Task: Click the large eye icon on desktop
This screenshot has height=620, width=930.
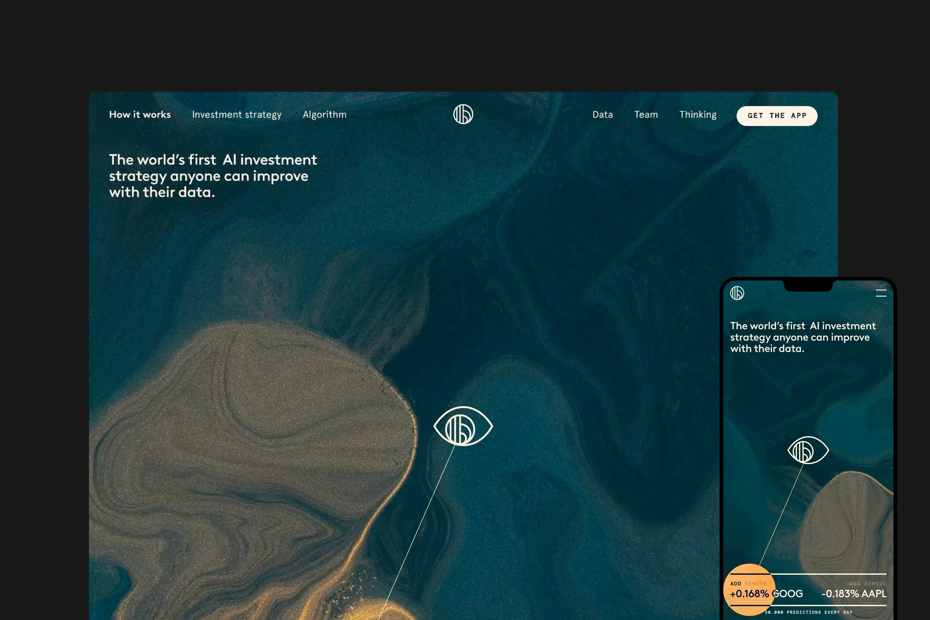Action: [463, 427]
